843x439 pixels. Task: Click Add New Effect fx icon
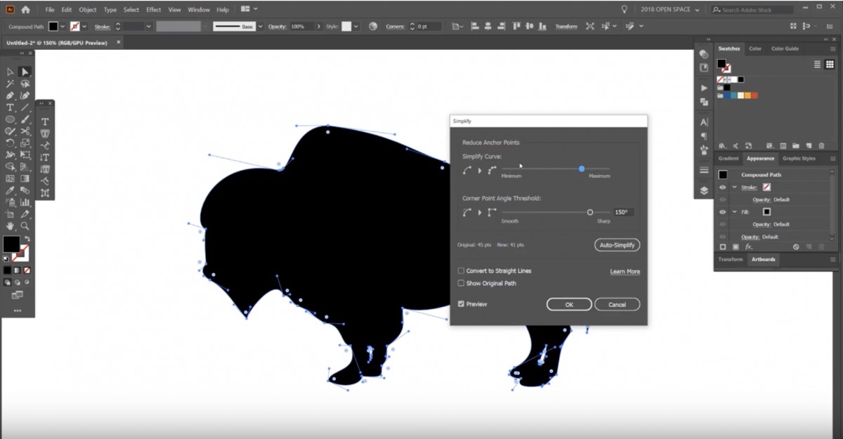pos(749,247)
